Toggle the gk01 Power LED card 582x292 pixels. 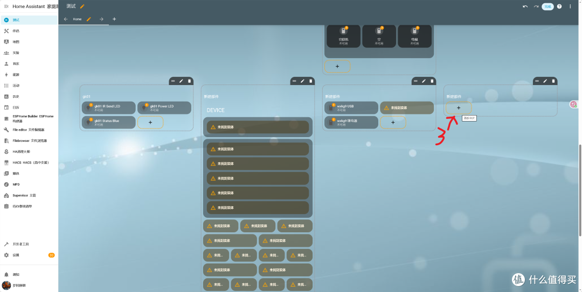[x=164, y=108]
